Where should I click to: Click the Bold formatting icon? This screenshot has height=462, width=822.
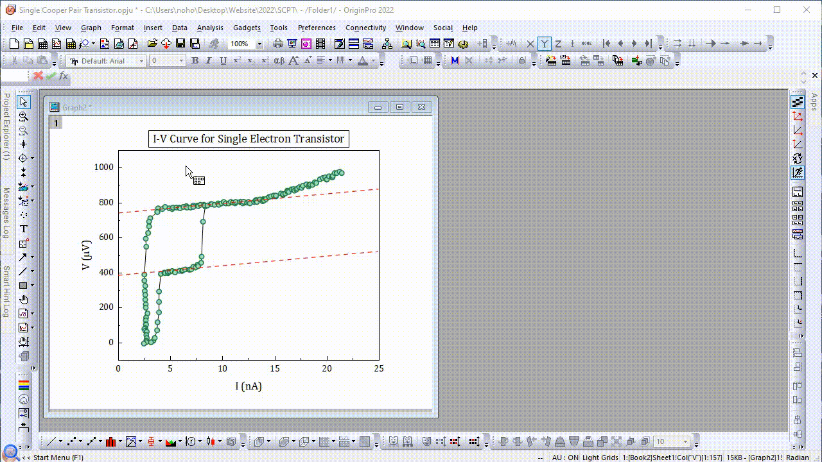(x=195, y=61)
